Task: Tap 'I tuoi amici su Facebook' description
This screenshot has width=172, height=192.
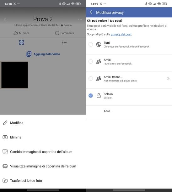Action: point(118,64)
